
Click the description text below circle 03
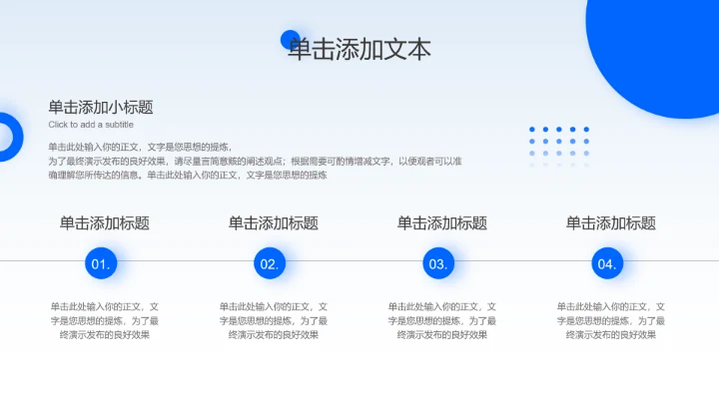point(442,320)
